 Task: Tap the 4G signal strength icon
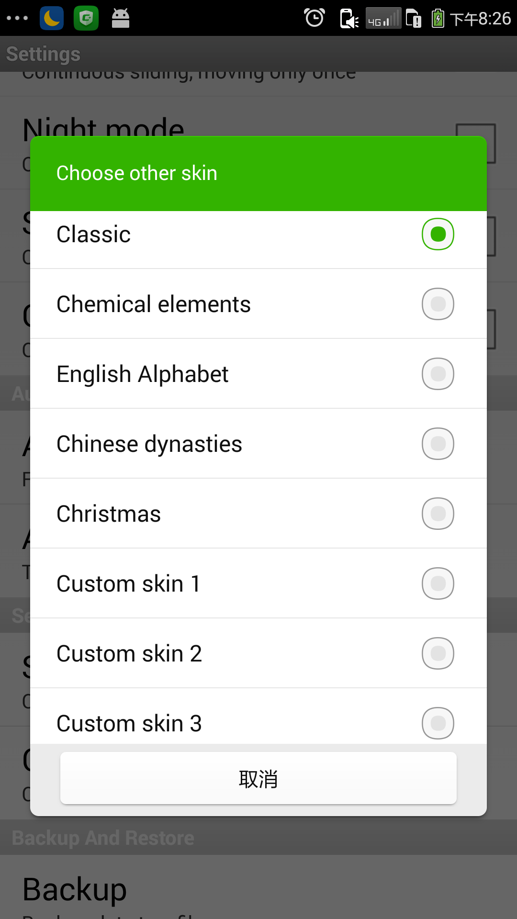tap(383, 18)
